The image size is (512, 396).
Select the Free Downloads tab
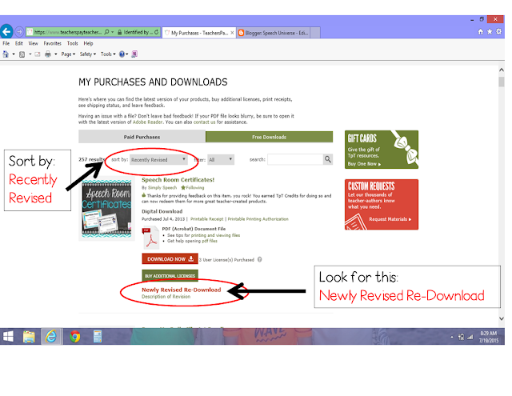coord(269,137)
